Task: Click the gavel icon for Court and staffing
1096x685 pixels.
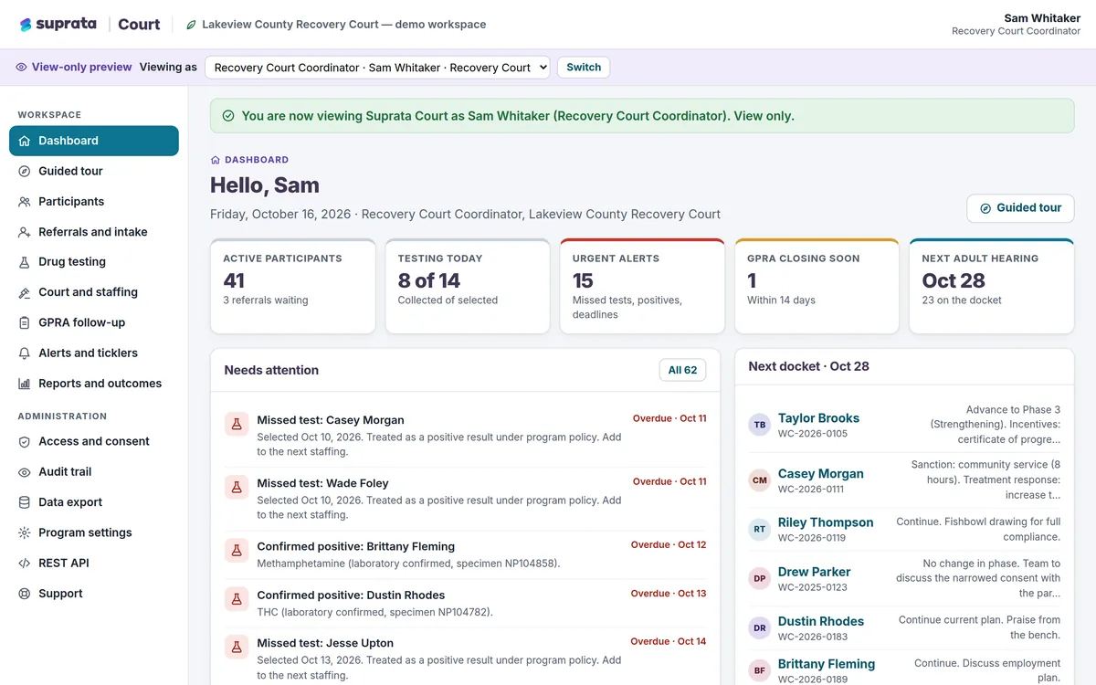Action: tap(25, 292)
